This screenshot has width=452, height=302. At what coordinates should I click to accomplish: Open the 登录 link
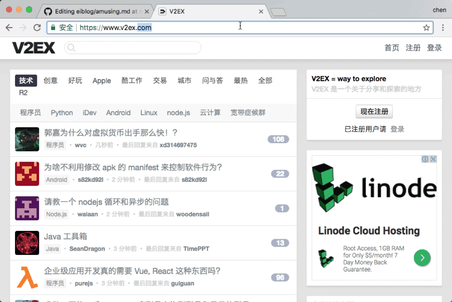pyautogui.click(x=434, y=48)
